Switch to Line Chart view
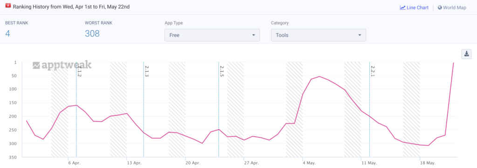 [414, 7]
